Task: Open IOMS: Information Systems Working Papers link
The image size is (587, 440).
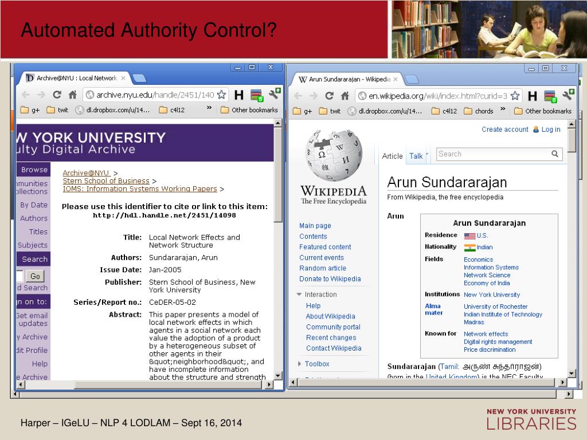Action: pos(140,188)
